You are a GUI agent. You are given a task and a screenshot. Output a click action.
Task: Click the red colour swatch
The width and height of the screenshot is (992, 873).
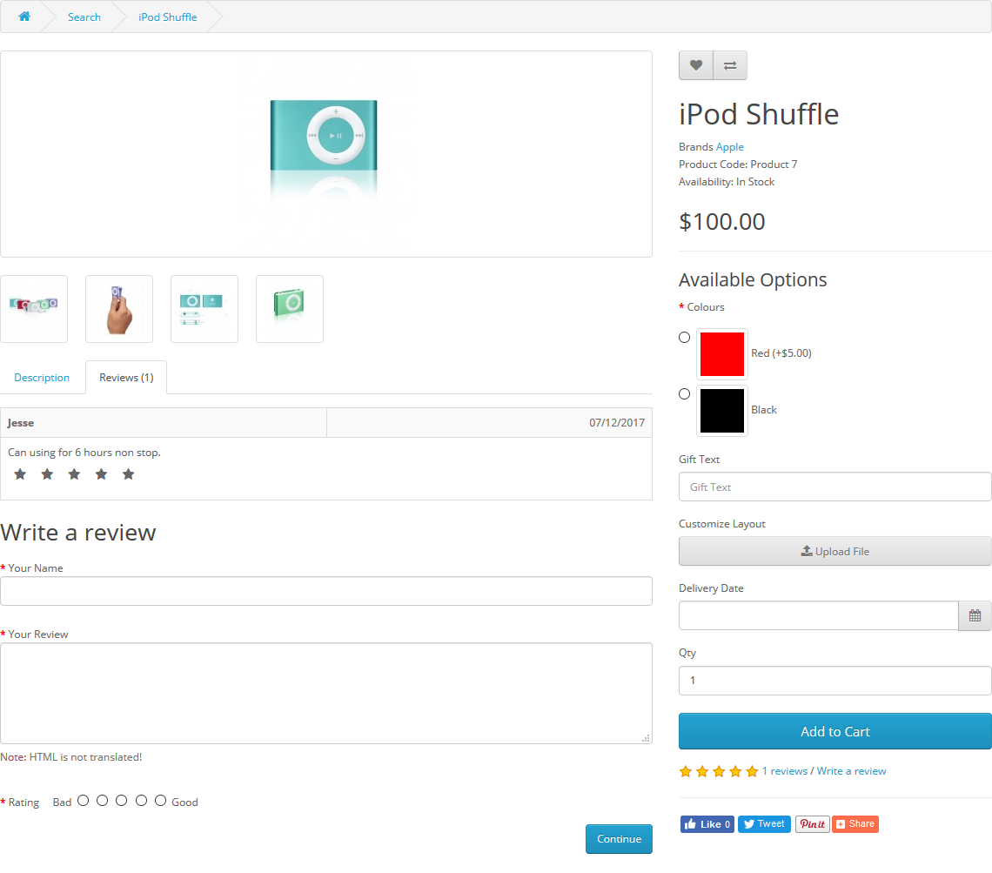722,353
